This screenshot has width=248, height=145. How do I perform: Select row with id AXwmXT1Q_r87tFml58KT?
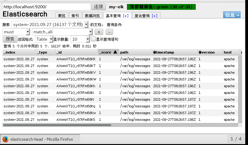point(120,66)
